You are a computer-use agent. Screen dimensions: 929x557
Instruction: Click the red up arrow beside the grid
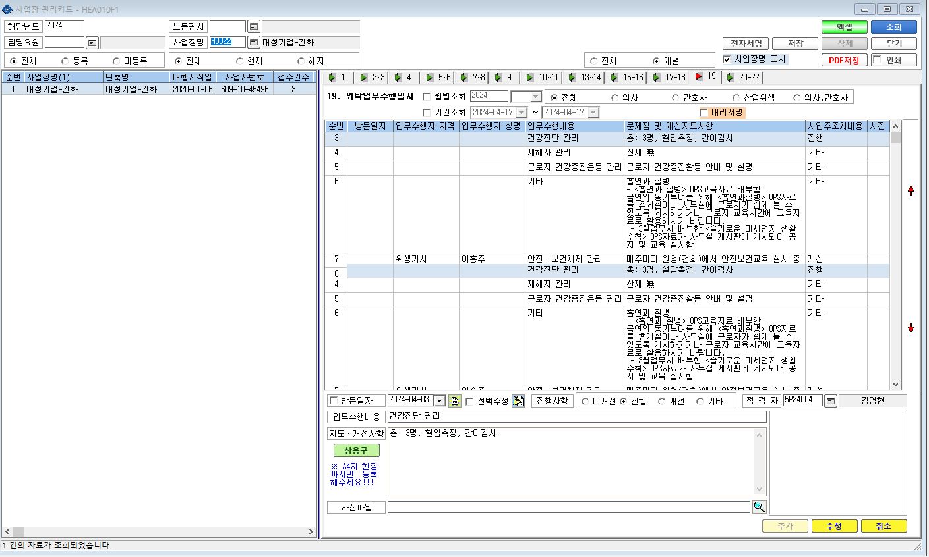(x=911, y=190)
